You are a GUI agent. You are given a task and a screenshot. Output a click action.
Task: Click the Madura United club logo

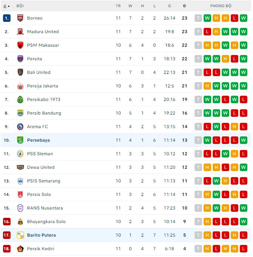click(x=20, y=32)
